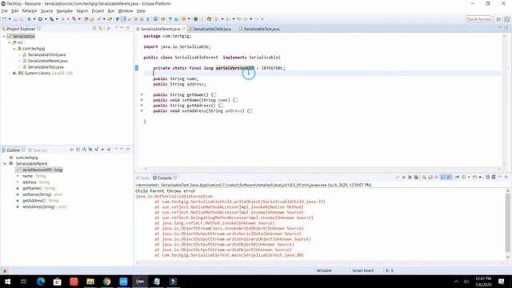Viewport: 512px width, 288px height.
Task: Click SerializableChild.java:33 link in stack trace
Action: (x=293, y=202)
